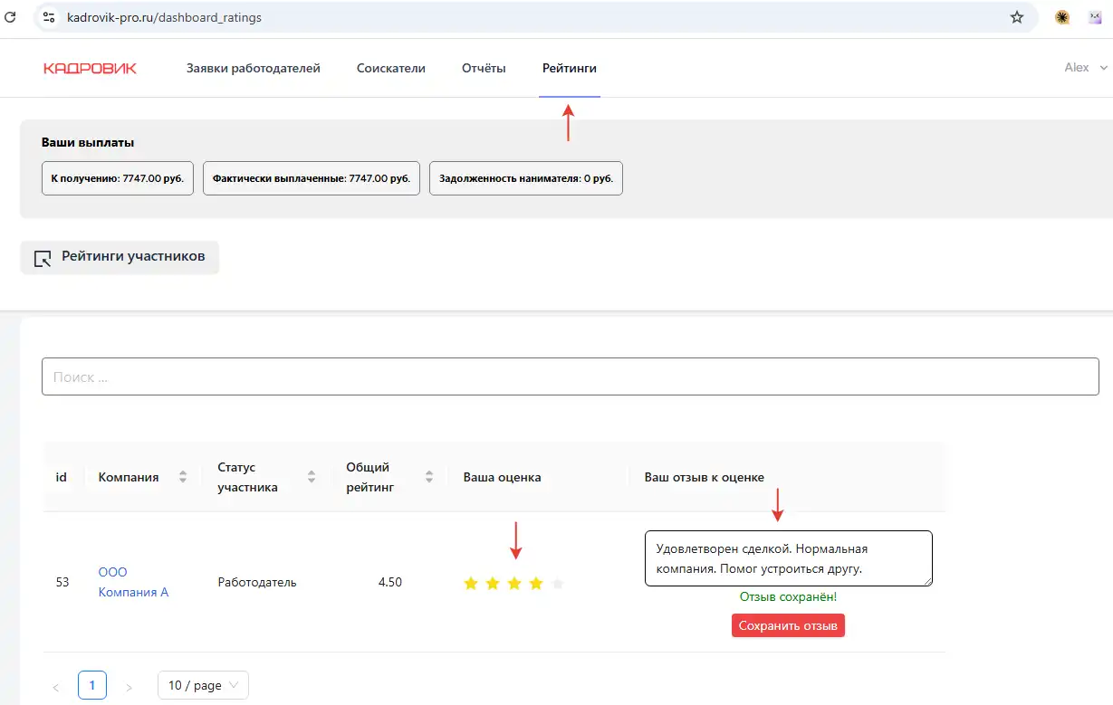This screenshot has height=705, width=1113.
Task: Expand the Alex user menu
Action: (1085, 68)
